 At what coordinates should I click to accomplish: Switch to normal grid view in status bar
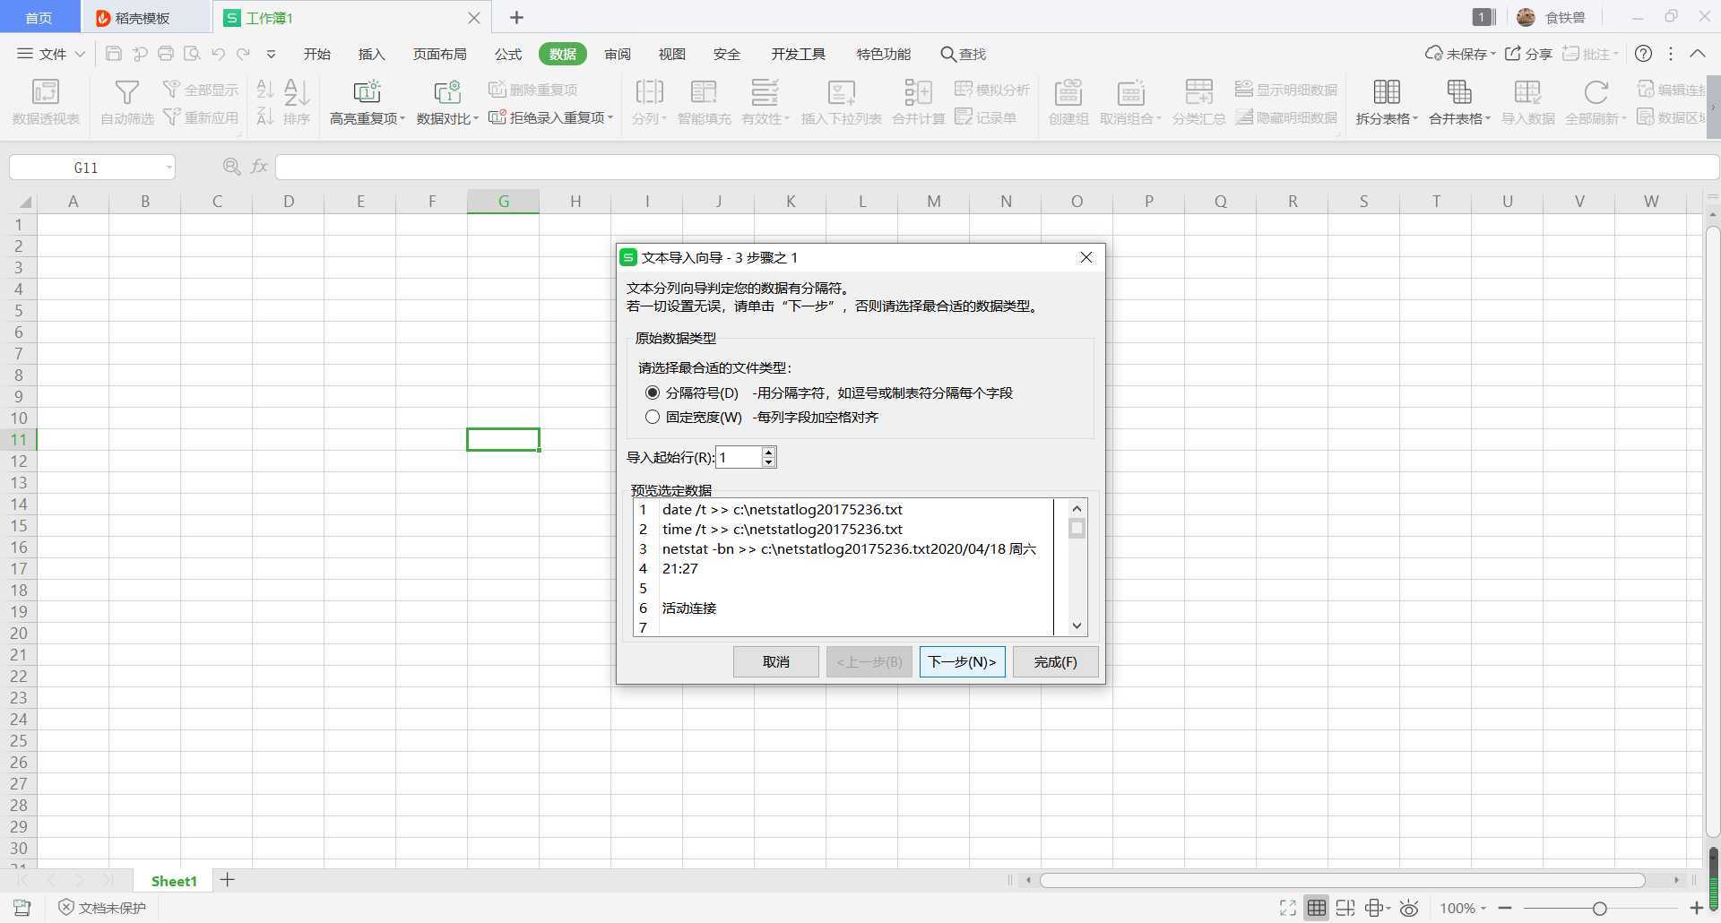pos(1316,908)
